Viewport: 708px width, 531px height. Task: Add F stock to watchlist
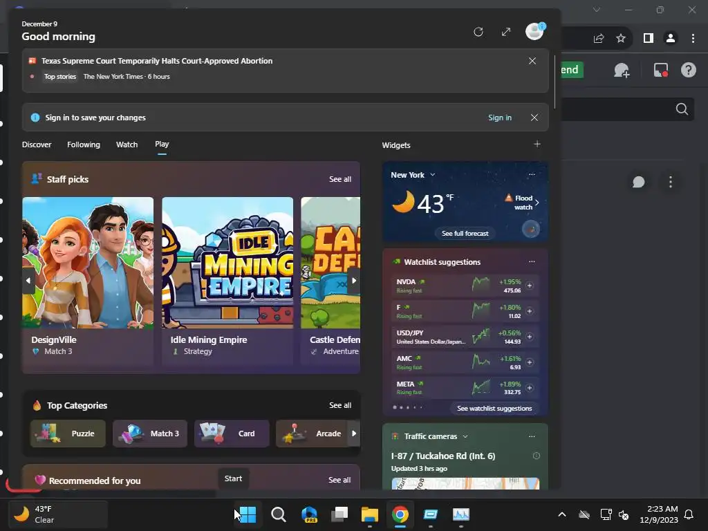pos(530,311)
